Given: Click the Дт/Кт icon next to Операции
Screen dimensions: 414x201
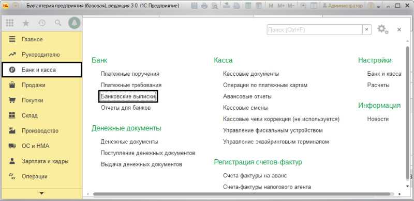Looking at the screenshot, I should click(x=12, y=176).
